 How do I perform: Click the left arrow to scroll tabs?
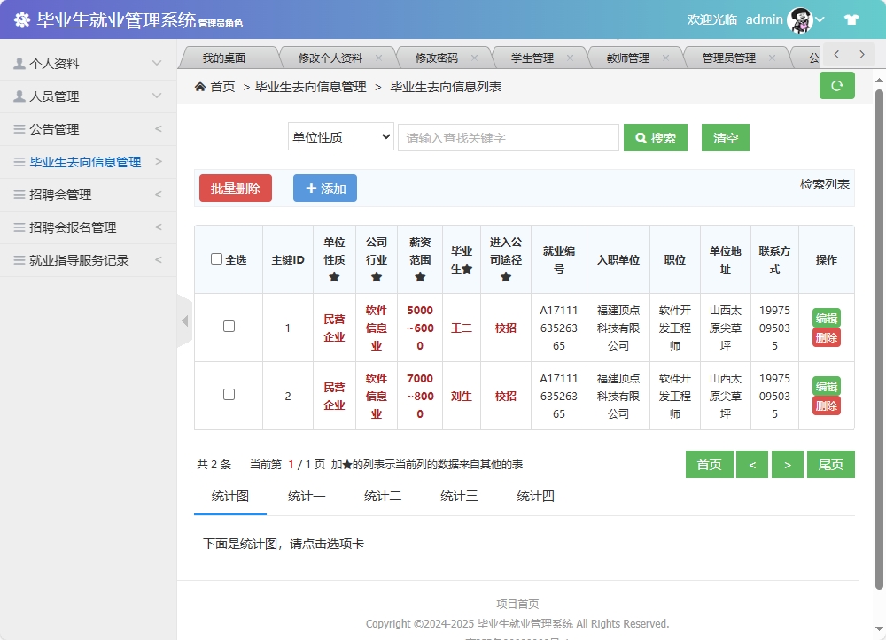pos(835,54)
